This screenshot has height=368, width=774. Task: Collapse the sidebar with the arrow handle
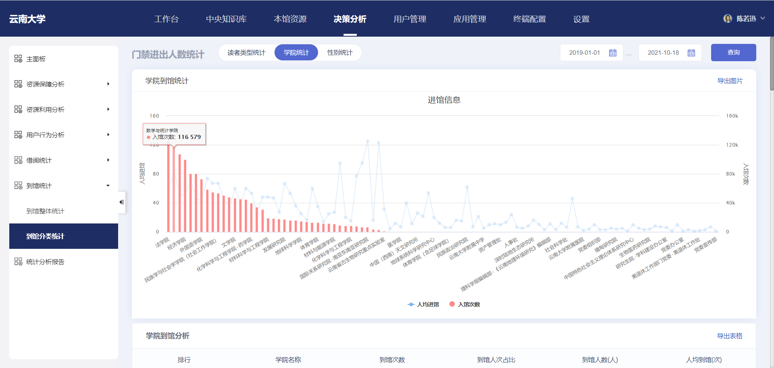(x=121, y=202)
